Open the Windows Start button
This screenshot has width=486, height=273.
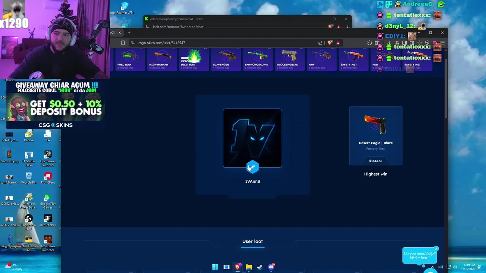pyautogui.click(x=215, y=267)
